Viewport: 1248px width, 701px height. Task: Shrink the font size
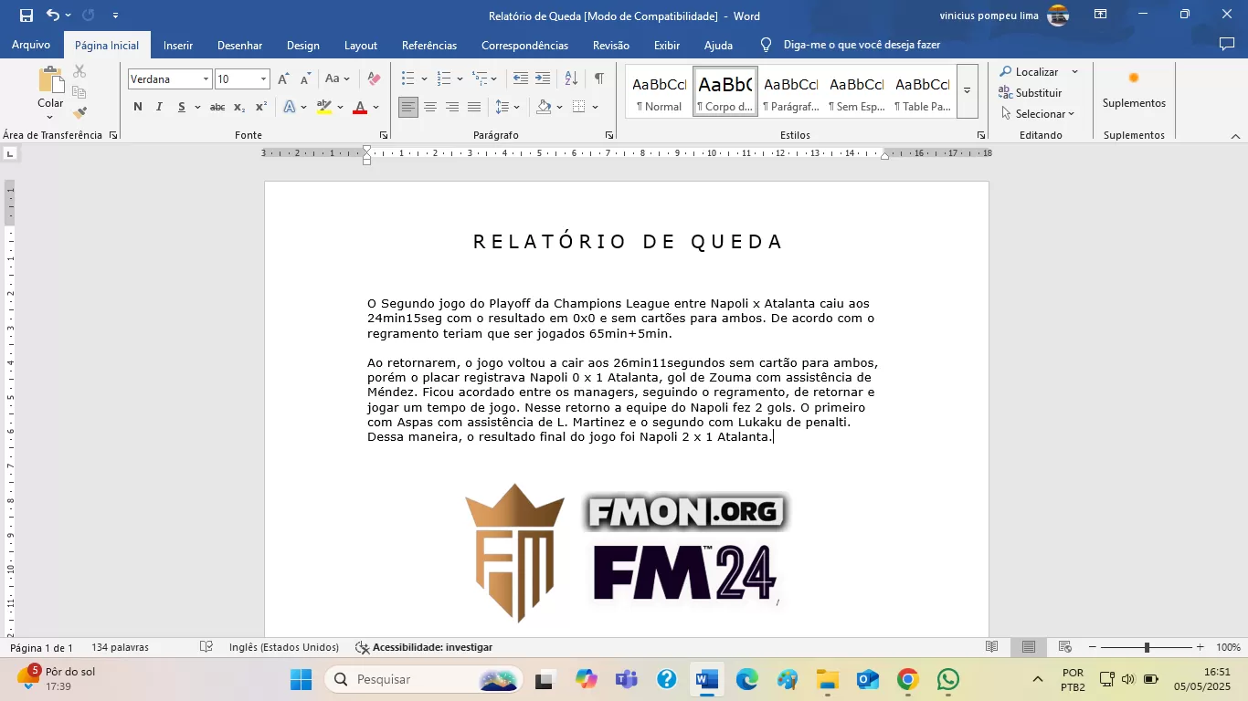click(305, 79)
